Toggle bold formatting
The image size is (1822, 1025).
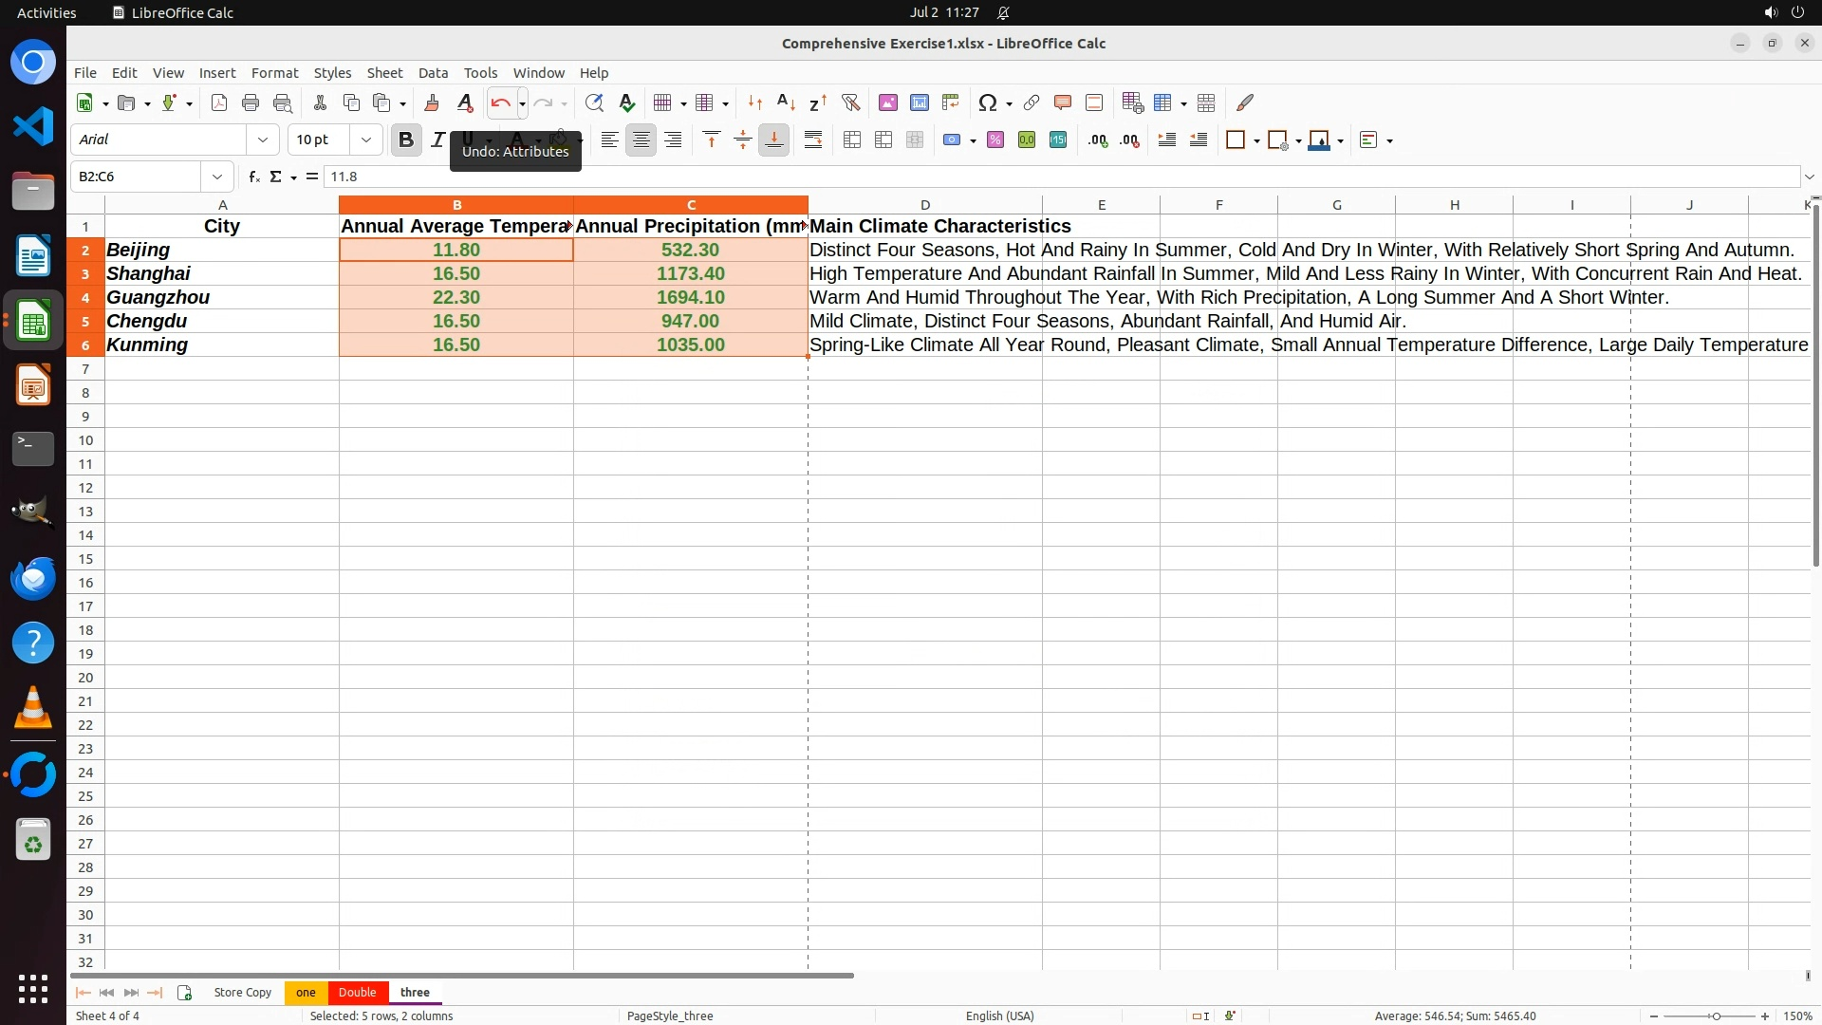406,140
